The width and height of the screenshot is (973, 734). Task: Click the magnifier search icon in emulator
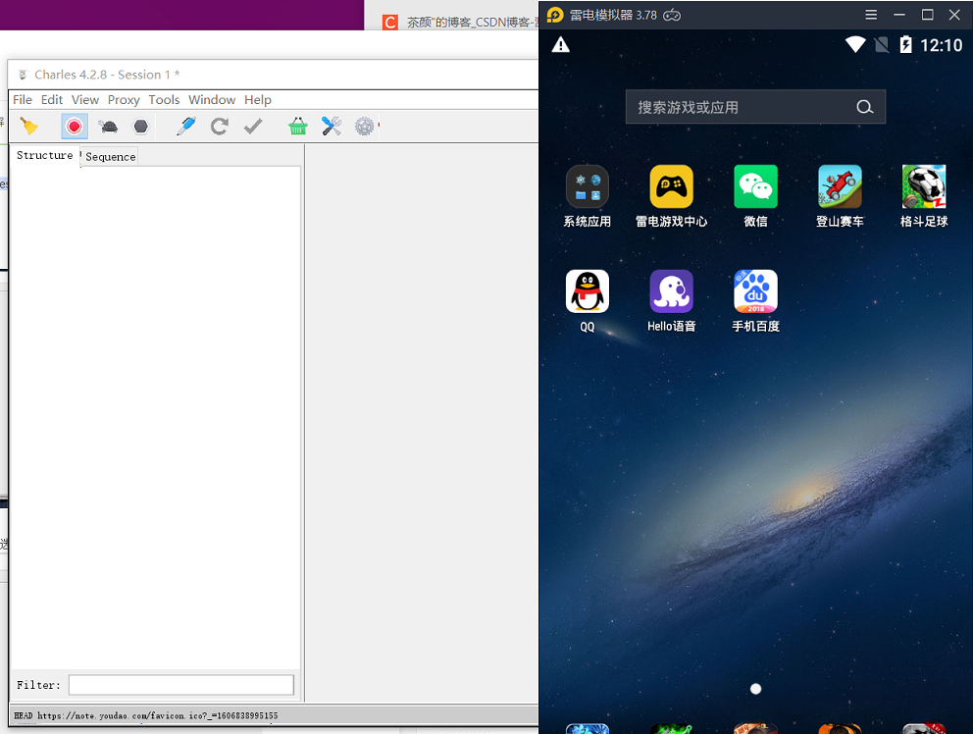pos(865,107)
